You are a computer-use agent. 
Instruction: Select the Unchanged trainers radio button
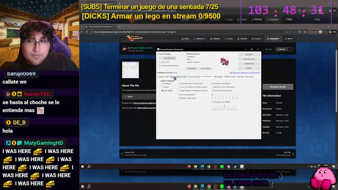point(162,84)
